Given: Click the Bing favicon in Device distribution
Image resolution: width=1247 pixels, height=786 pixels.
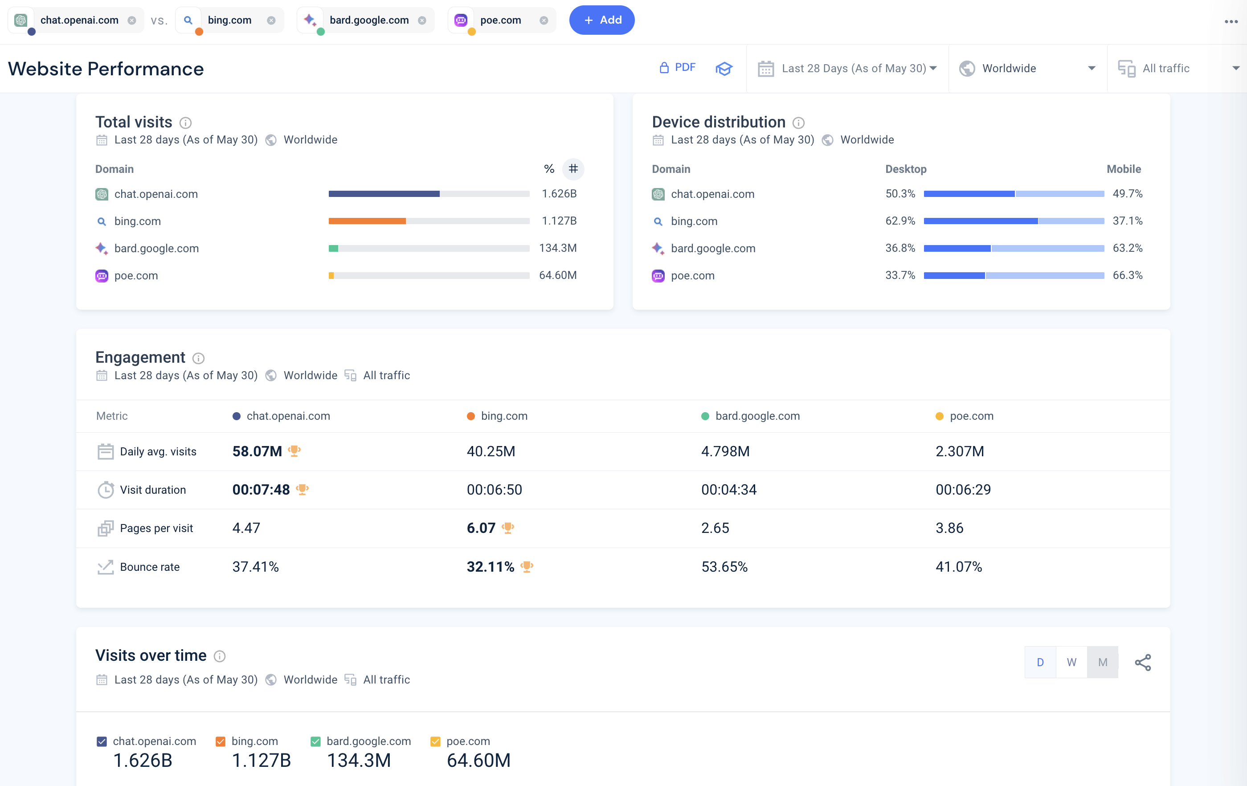Looking at the screenshot, I should pos(658,221).
